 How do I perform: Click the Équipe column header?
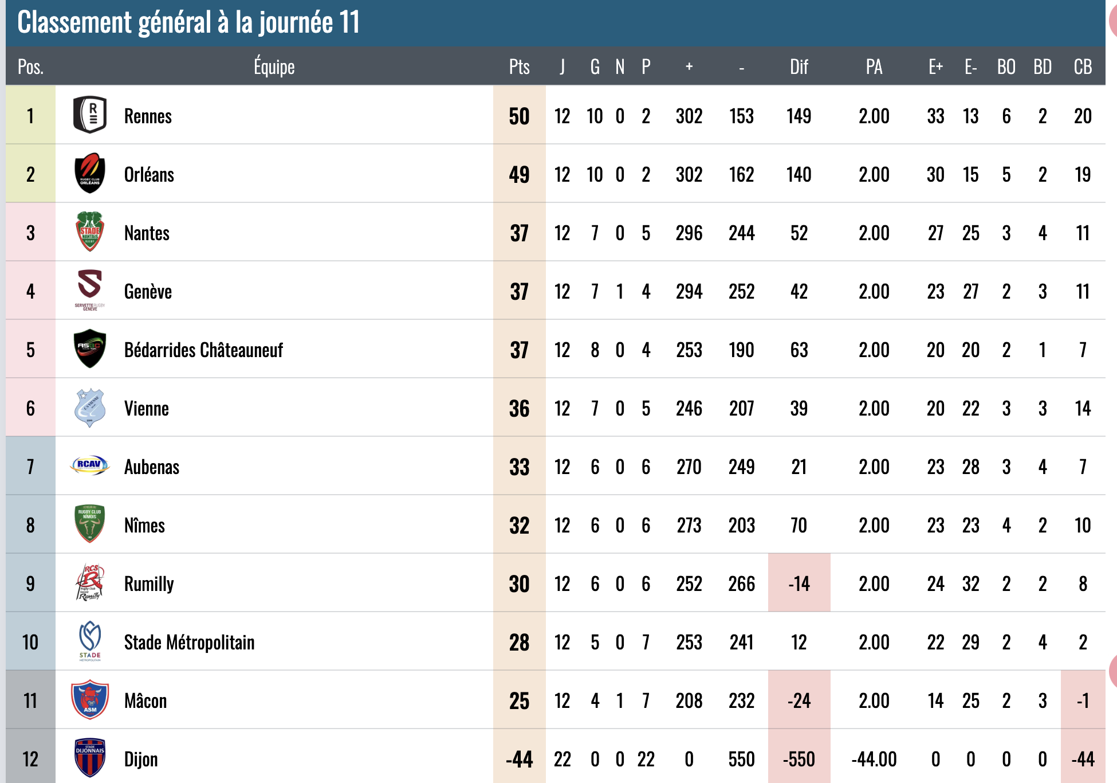point(274,66)
